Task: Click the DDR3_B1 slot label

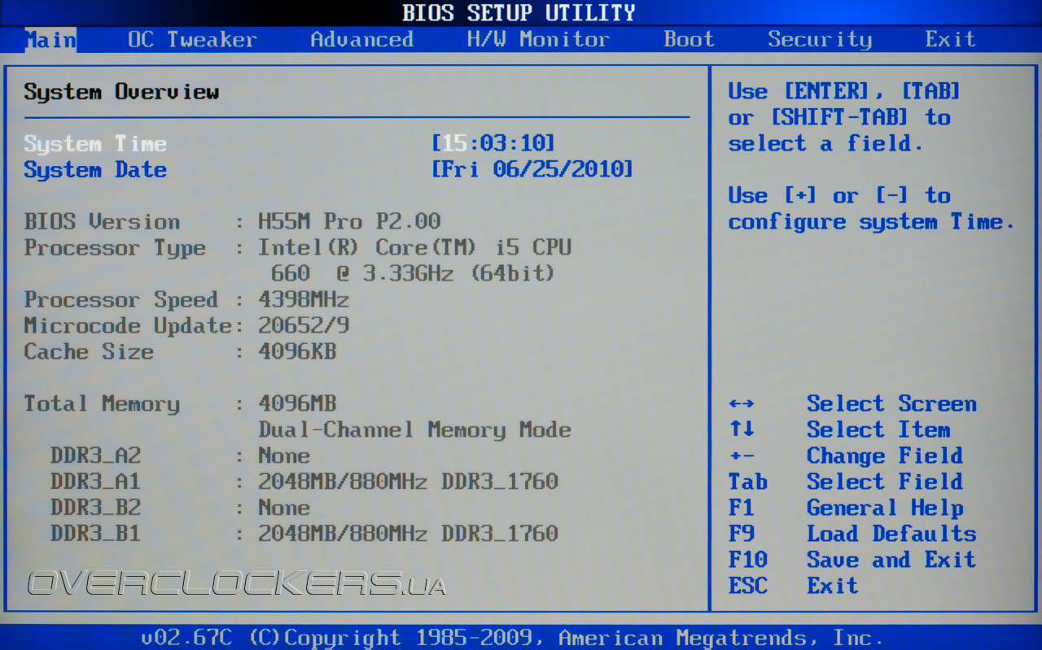Action: [95, 534]
